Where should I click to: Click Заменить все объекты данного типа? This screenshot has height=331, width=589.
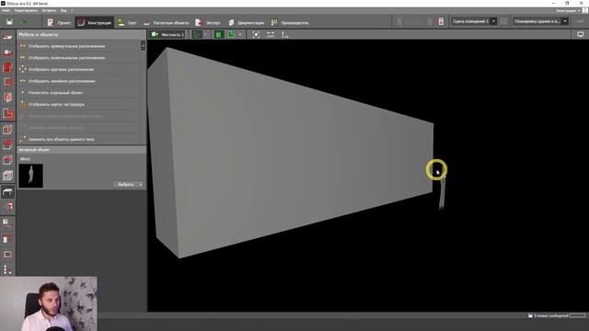61,139
